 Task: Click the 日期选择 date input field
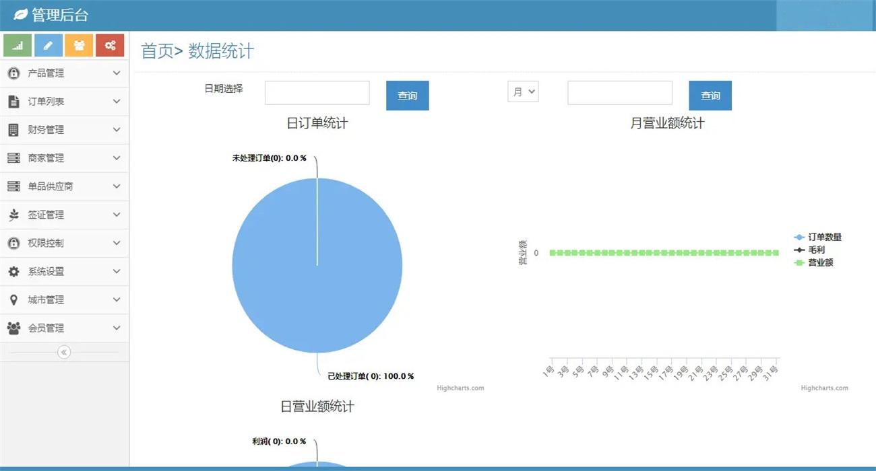(317, 93)
